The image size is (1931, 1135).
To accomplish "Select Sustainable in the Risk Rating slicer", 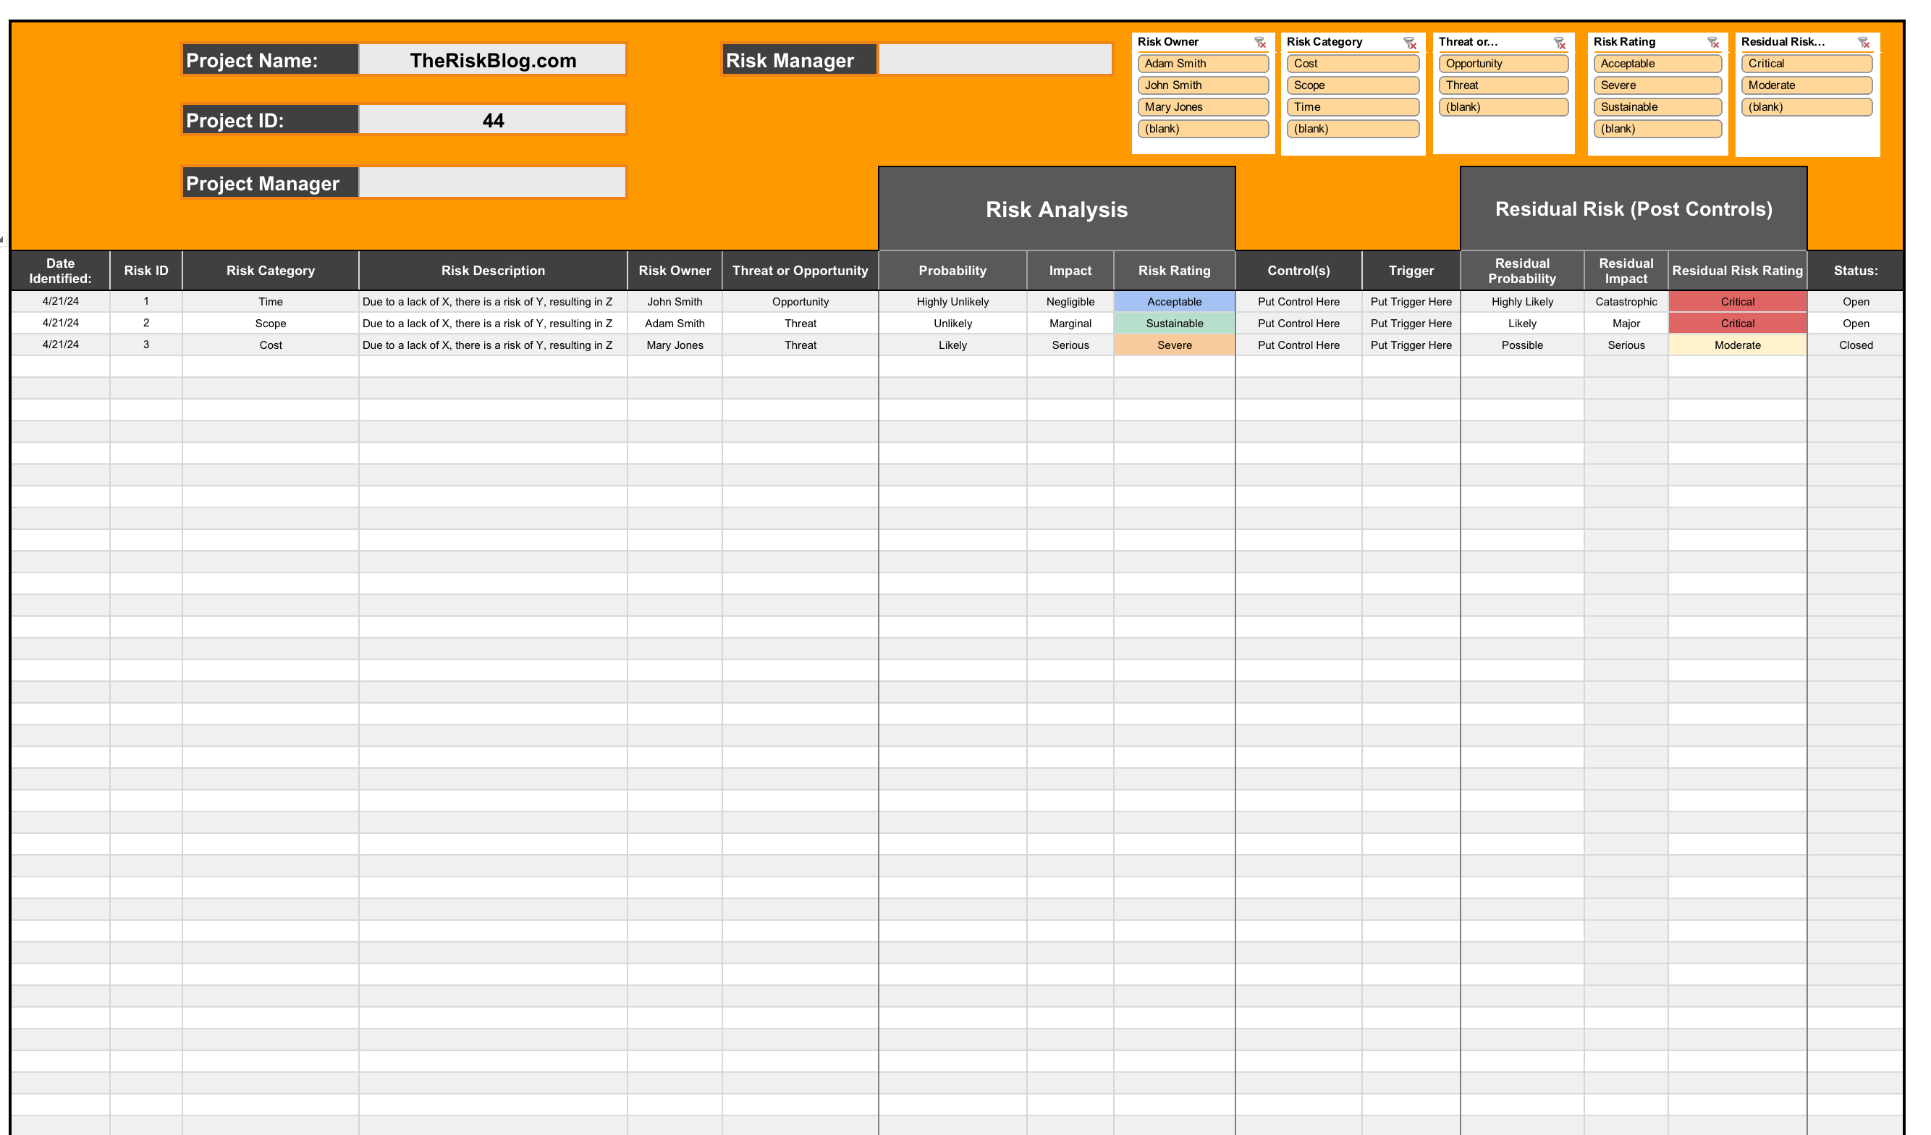I will [x=1657, y=106].
